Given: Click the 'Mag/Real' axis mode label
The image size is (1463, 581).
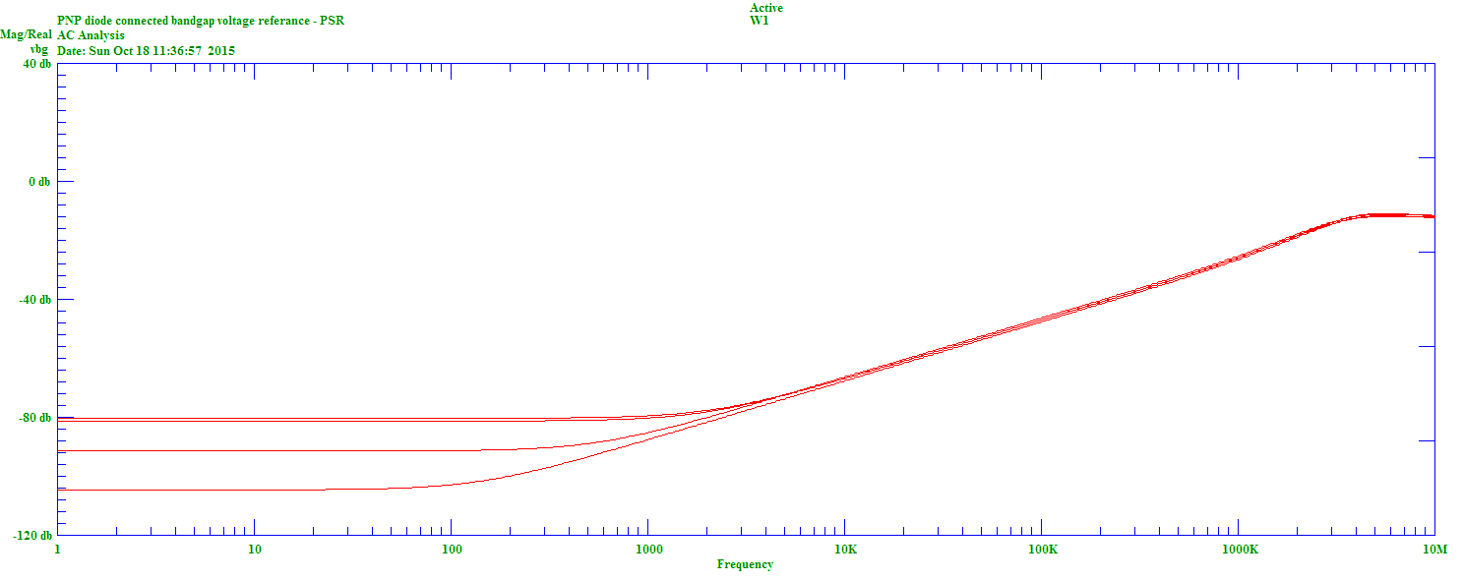Looking at the screenshot, I should point(26,34).
